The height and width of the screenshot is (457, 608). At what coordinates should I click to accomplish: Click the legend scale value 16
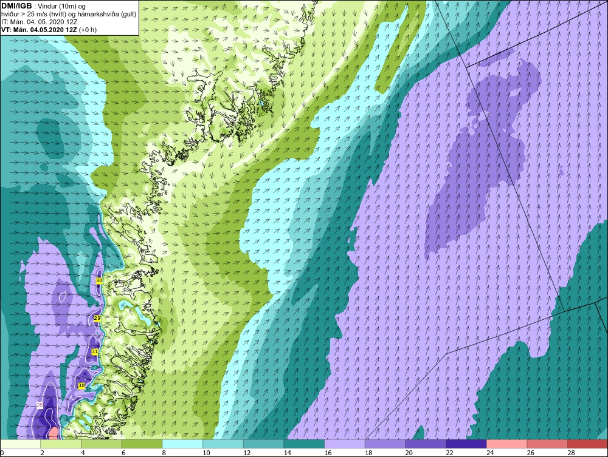[328, 453]
